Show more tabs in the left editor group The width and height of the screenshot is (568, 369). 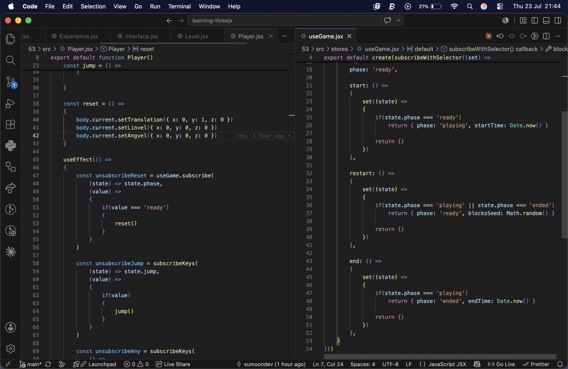[284, 36]
